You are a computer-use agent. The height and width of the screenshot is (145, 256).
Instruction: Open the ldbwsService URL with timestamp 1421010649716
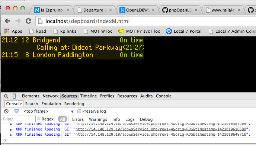click(x=161, y=134)
